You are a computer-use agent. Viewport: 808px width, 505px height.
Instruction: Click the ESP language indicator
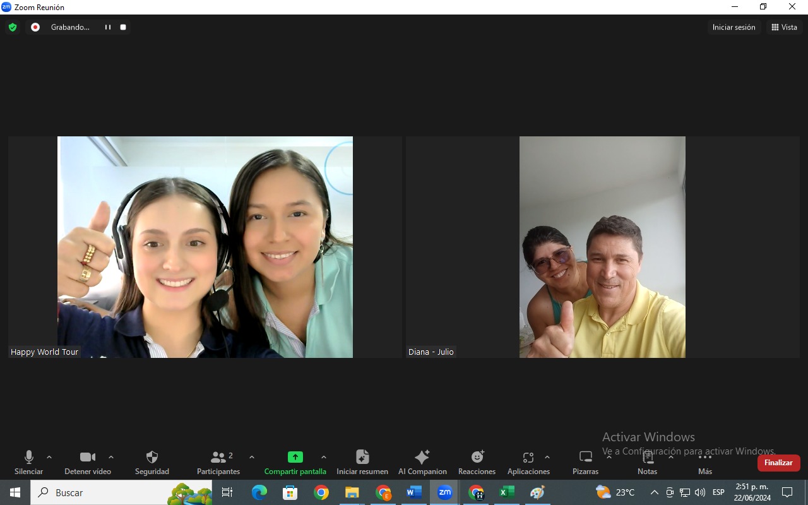[x=718, y=492]
